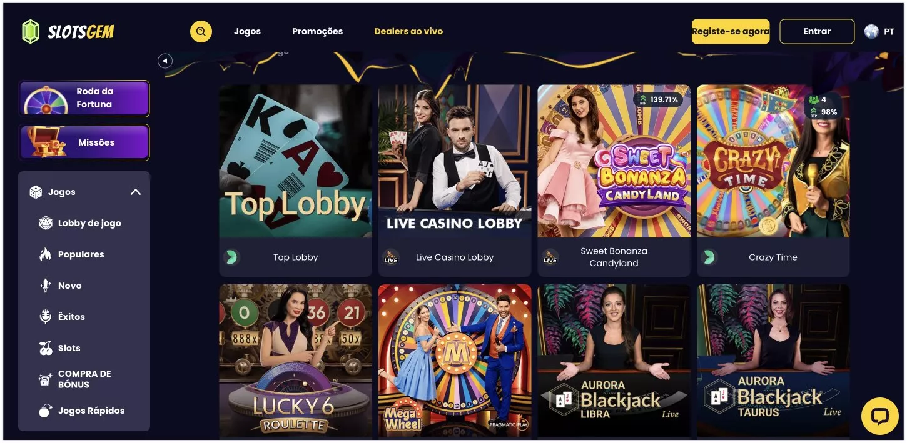Click the Registe-se agora button
The width and height of the screenshot is (907, 443).
(731, 31)
